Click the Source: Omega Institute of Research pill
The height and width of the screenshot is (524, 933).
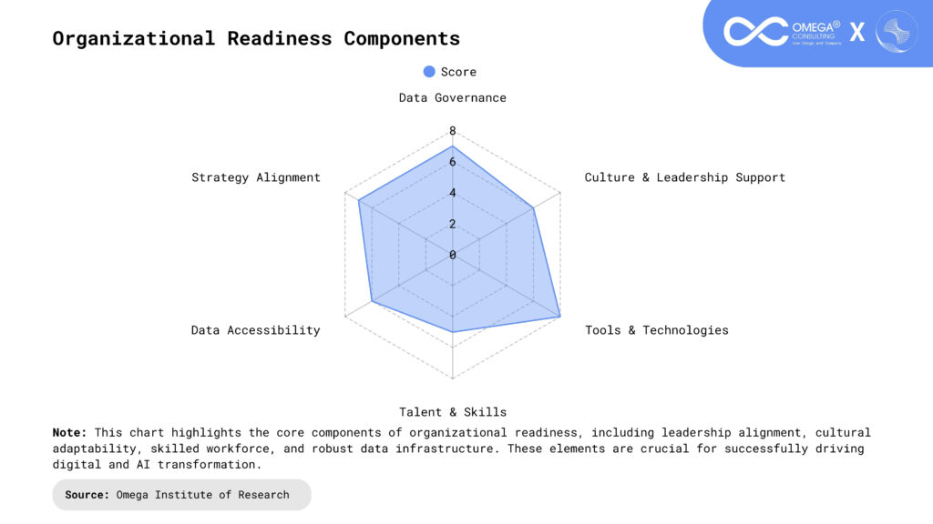click(181, 495)
